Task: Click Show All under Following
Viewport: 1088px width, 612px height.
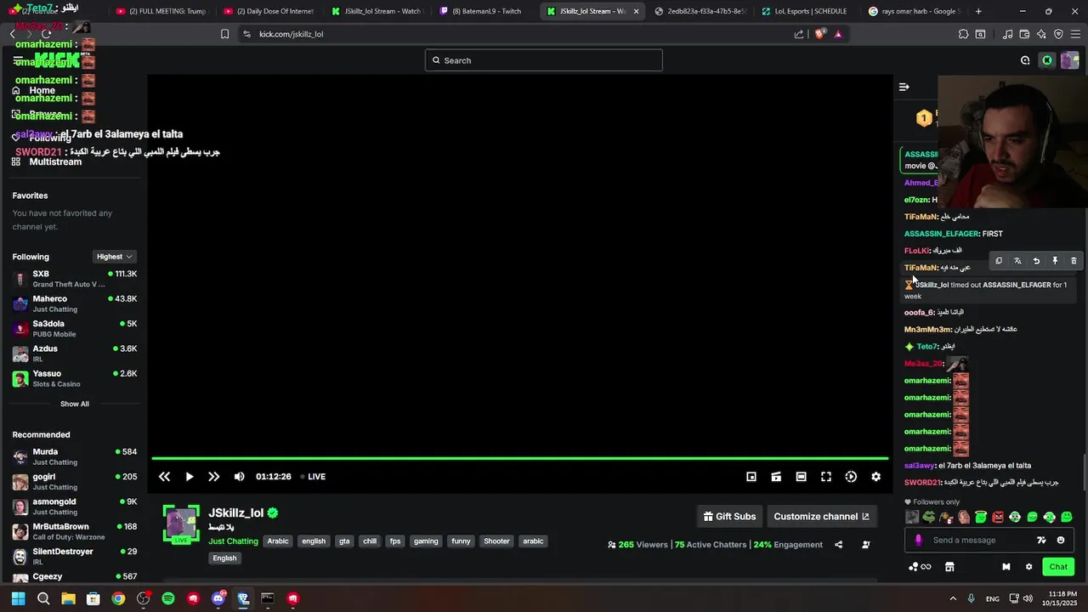Action: click(x=75, y=404)
